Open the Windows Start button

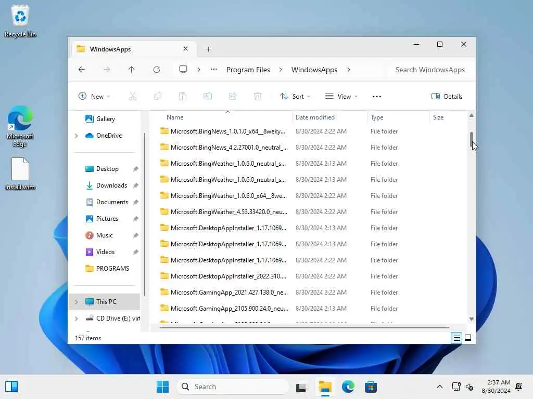coord(162,387)
